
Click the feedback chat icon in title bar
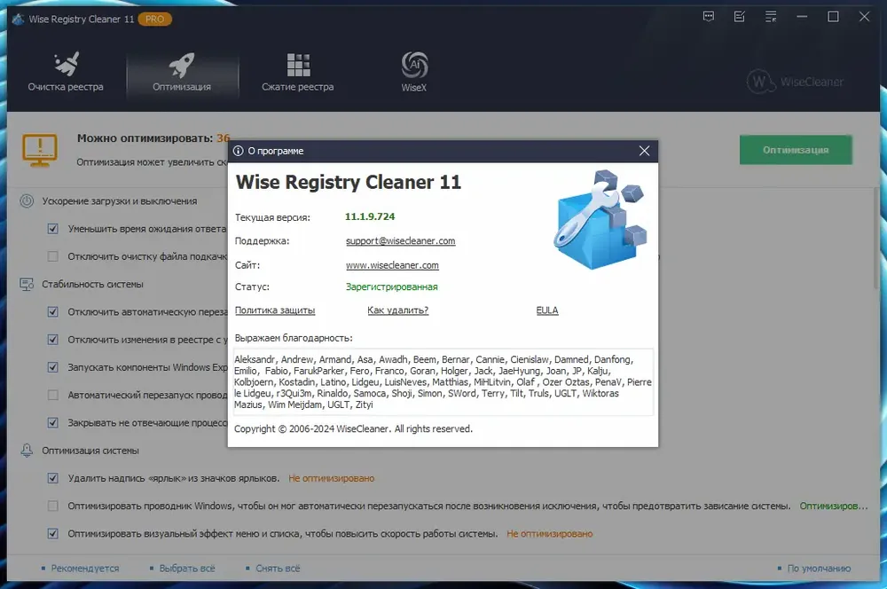click(x=708, y=16)
